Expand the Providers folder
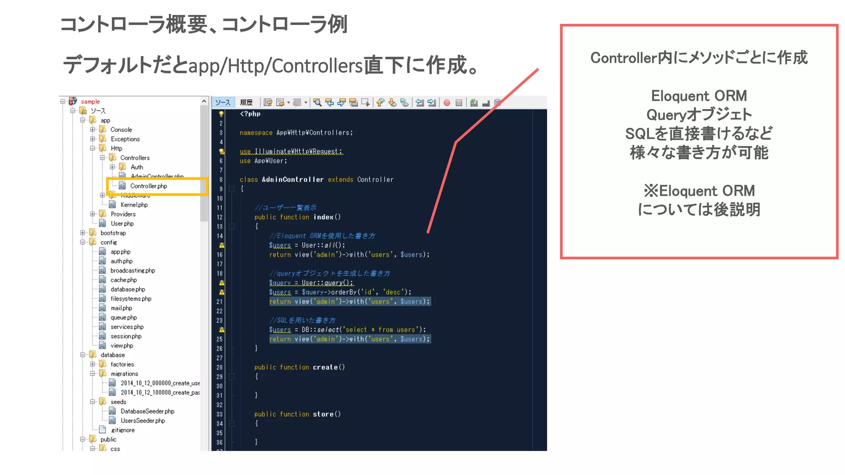845x475 pixels. click(x=92, y=214)
